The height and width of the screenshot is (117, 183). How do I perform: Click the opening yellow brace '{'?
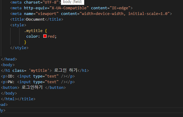(46, 31)
